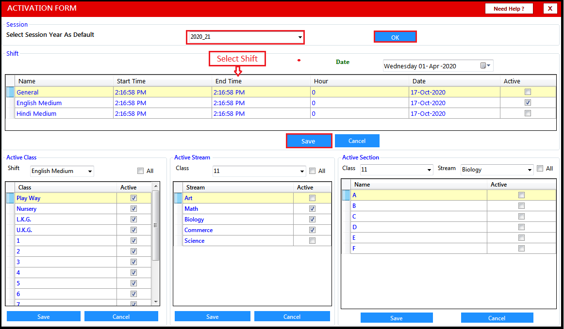This screenshot has width=564, height=329.
Task: Select the Hindi Medium shift name
Action: point(36,113)
